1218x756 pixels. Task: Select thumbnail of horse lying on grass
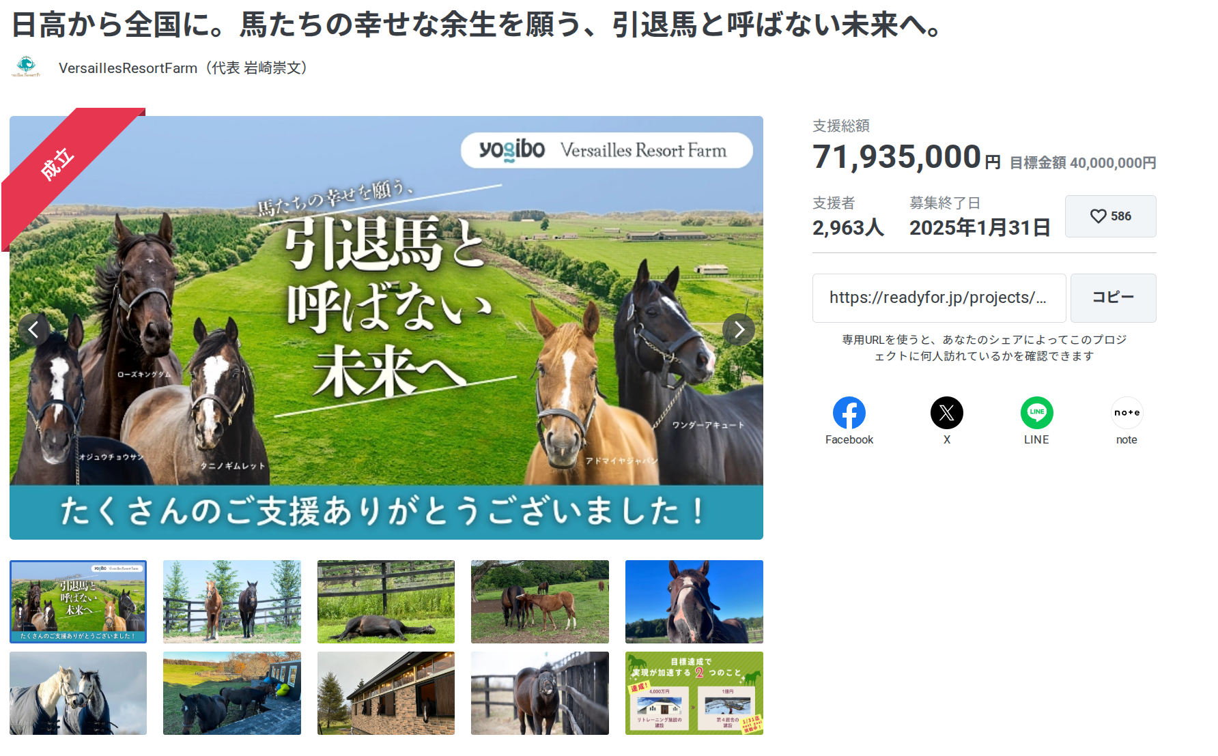coord(386,602)
